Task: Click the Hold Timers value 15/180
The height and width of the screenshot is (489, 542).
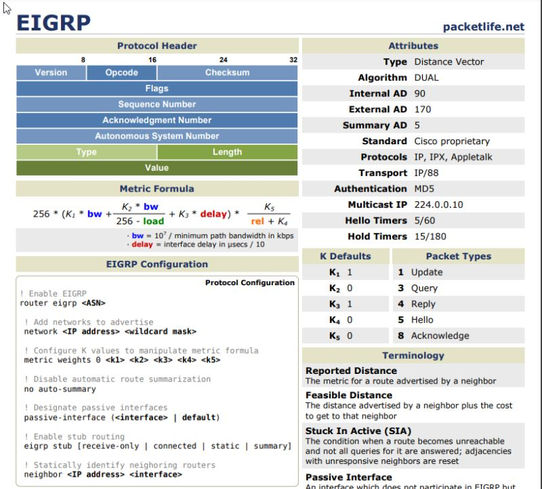Action: tap(430, 236)
